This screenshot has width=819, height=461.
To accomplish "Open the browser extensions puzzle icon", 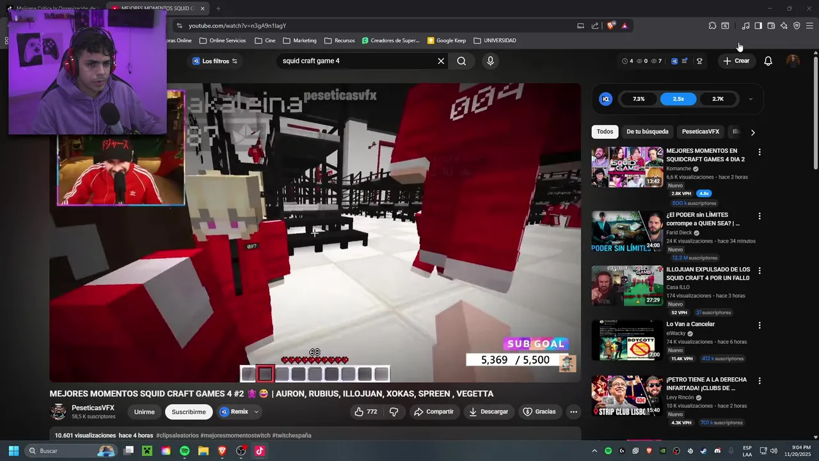I will tap(712, 26).
